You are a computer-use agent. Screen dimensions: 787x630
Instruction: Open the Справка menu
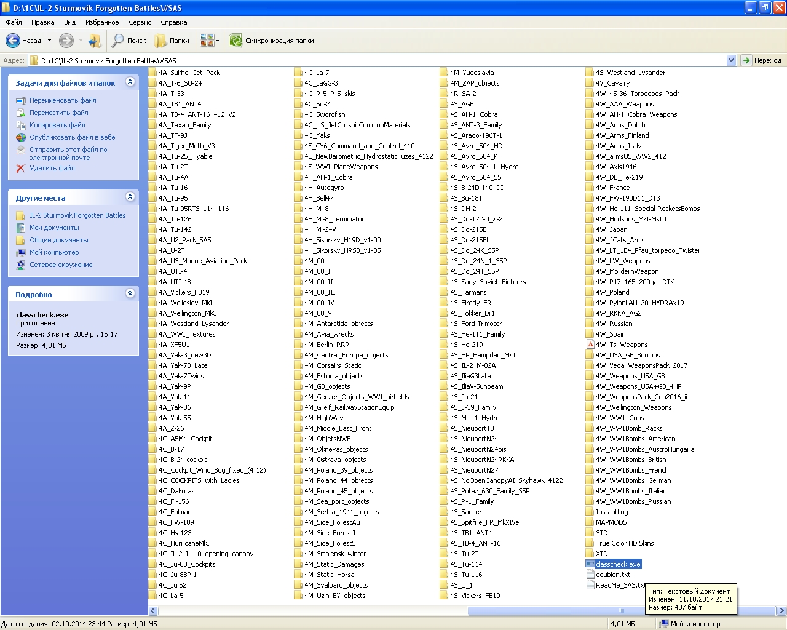tap(174, 22)
